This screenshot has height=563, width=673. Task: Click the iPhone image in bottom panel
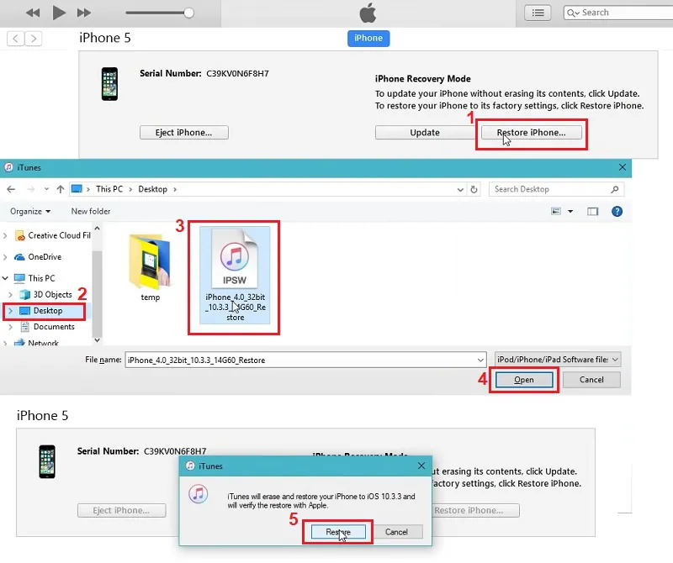[x=47, y=462]
